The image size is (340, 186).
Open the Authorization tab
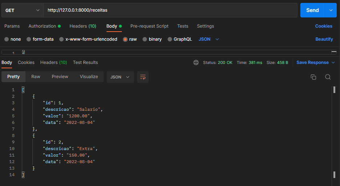(x=44, y=26)
